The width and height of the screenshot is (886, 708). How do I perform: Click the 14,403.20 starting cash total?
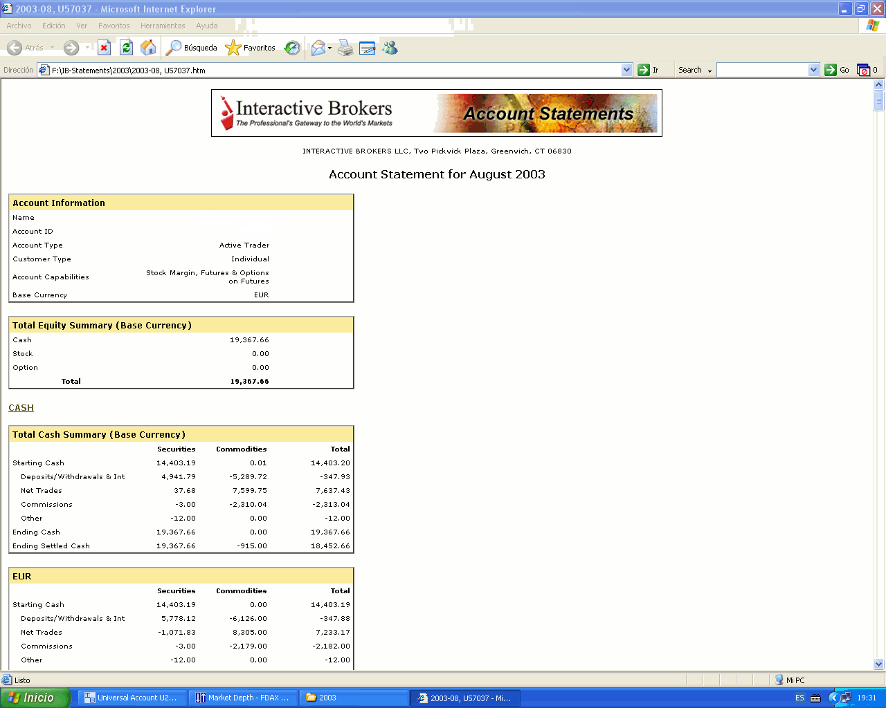pos(330,463)
